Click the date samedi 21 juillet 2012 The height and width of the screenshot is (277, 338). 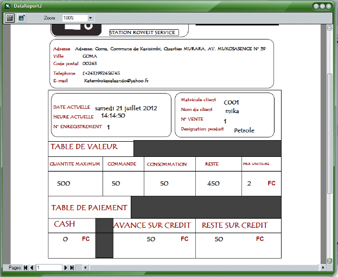(x=126, y=108)
